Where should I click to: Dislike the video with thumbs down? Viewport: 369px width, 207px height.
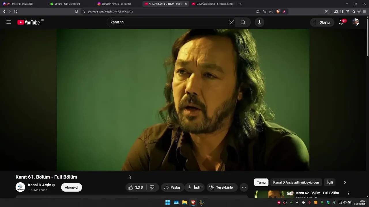(152, 187)
